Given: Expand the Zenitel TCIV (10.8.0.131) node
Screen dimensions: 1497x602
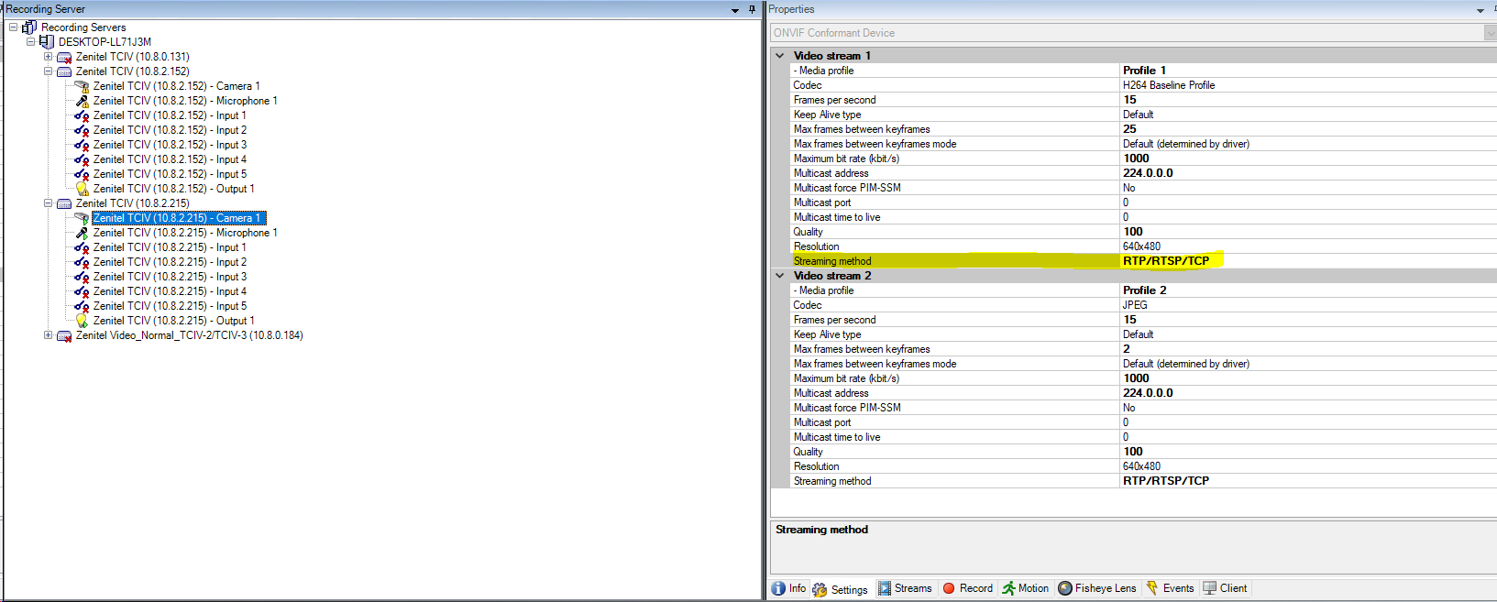Looking at the screenshot, I should tap(48, 57).
